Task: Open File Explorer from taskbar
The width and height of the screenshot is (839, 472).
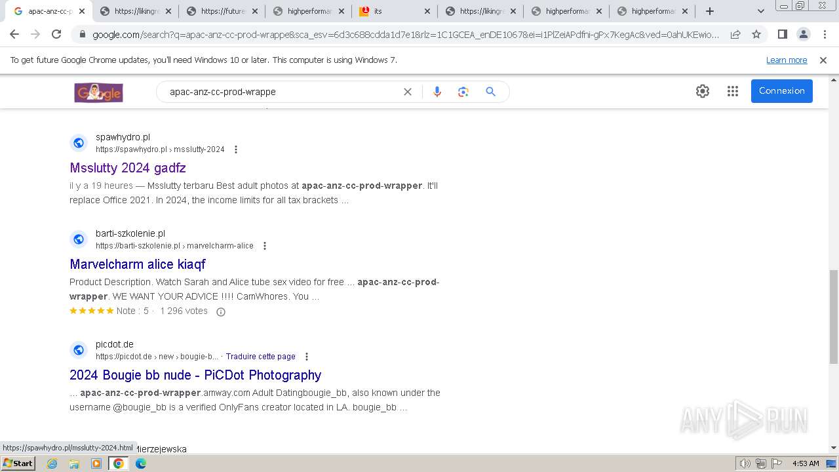Action: tap(74, 463)
